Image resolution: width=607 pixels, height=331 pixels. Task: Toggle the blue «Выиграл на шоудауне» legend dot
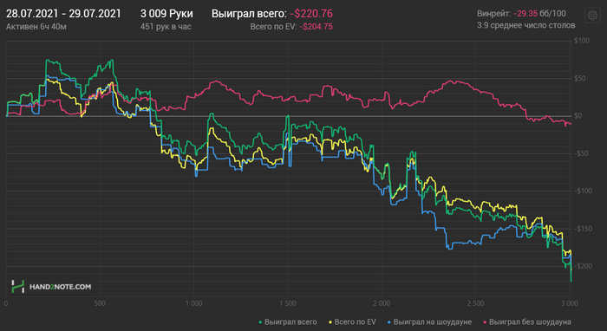pos(389,321)
